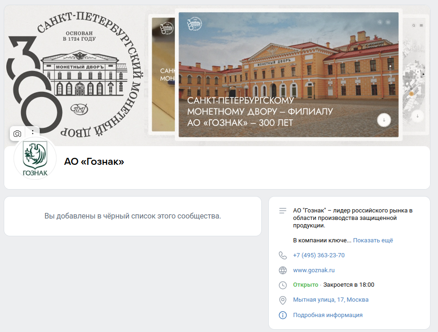This screenshot has height=332, width=438.
Task: Call the phone number +7 (495) 363-23-70
Action: 319,255
